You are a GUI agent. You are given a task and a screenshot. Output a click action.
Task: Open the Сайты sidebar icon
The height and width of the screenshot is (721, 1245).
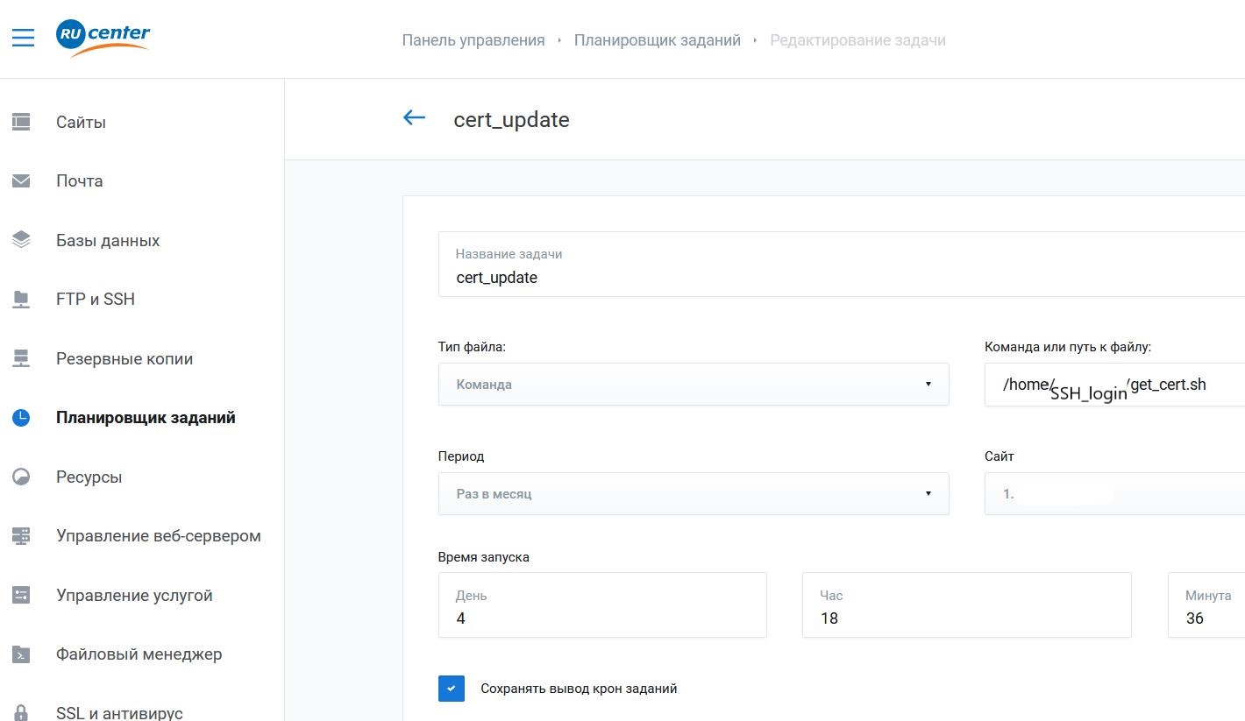pyautogui.click(x=21, y=122)
